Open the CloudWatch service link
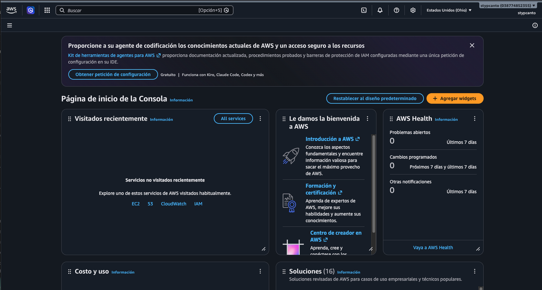 click(x=173, y=204)
